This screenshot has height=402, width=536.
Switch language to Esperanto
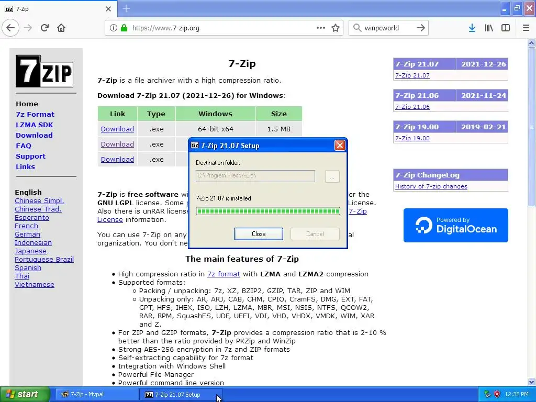pyautogui.click(x=32, y=217)
